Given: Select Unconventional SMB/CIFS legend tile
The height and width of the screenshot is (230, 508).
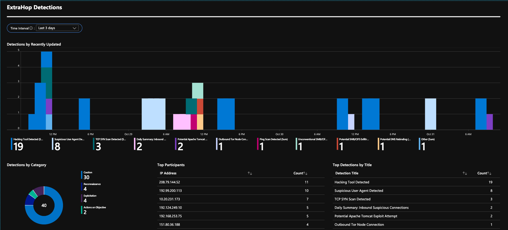Looking at the screenshot, I should tap(312, 144).
